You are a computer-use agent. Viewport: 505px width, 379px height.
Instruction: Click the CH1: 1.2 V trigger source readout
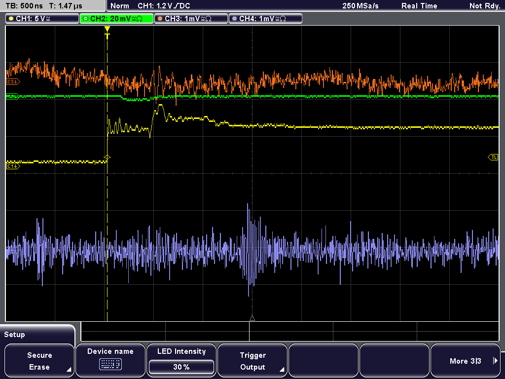point(164,6)
